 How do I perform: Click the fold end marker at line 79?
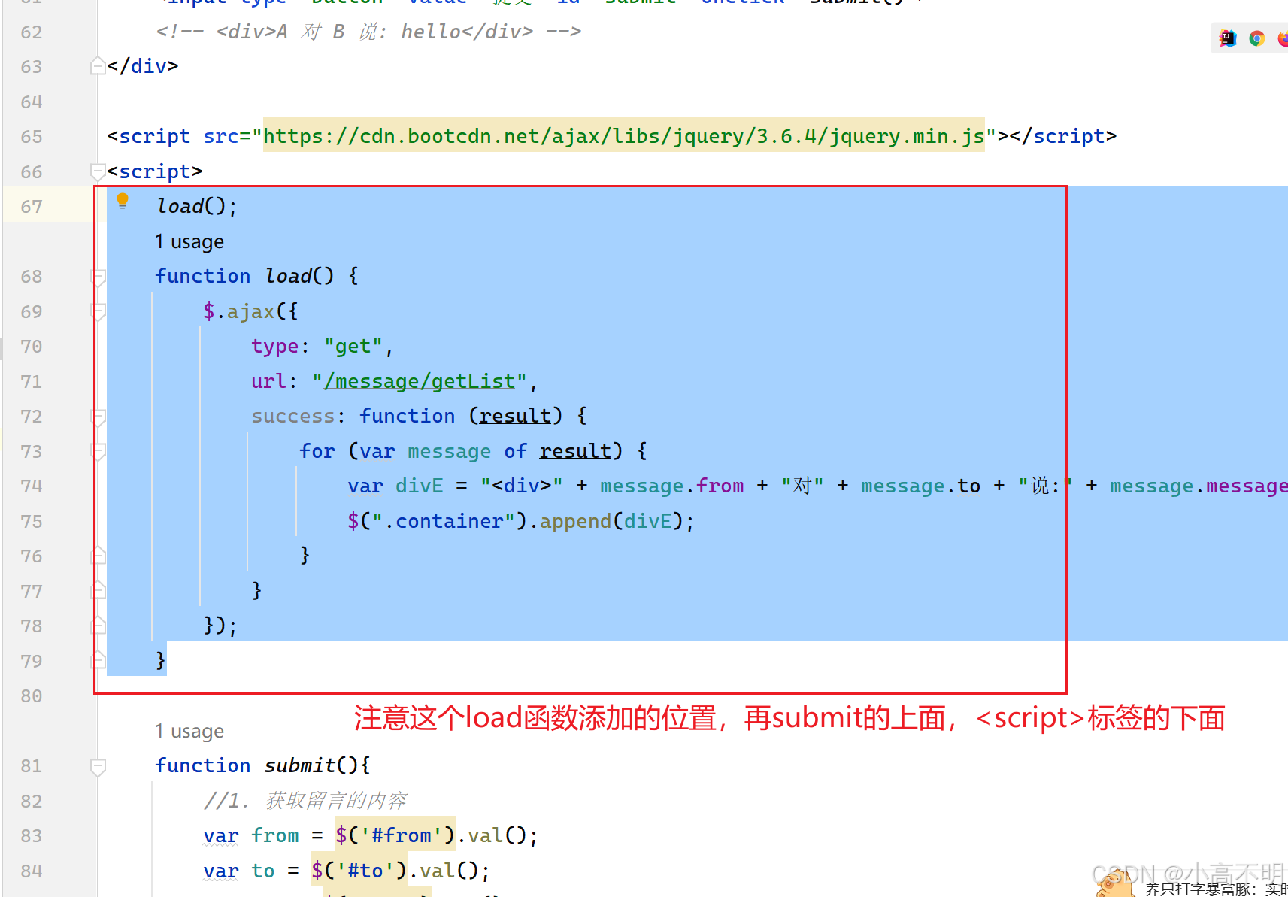98,661
